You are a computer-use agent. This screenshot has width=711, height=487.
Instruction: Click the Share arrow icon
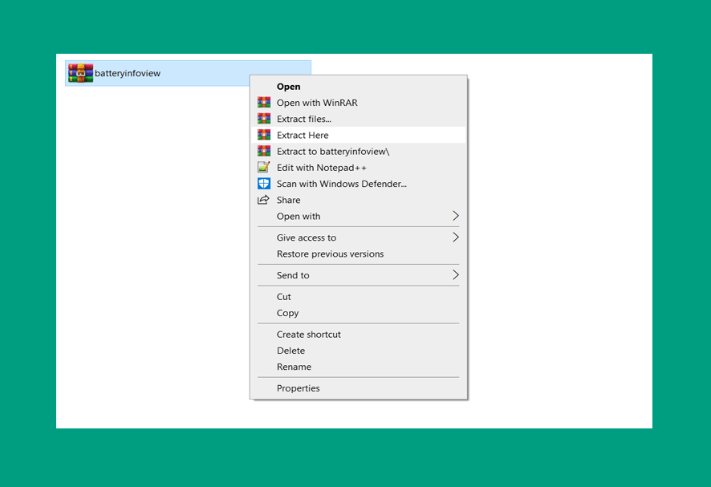[263, 200]
